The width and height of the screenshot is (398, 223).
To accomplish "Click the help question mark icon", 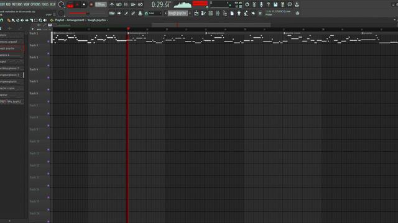I will tap(268, 4).
